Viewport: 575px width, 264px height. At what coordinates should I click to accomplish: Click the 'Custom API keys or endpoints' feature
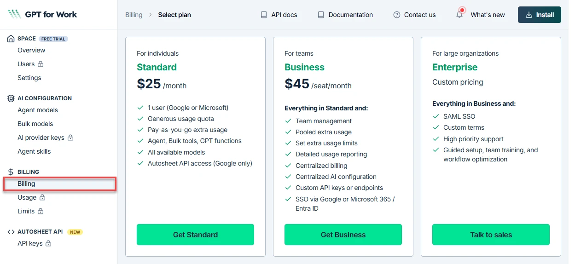click(x=339, y=188)
